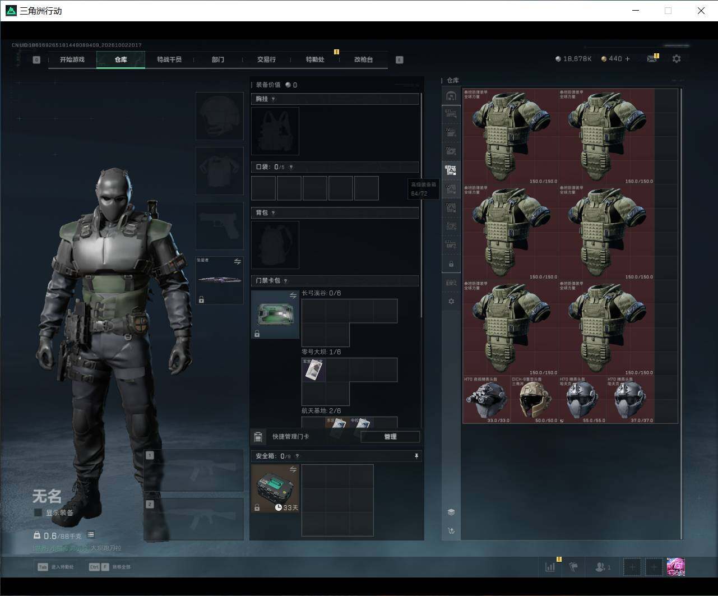
Task: Show help for 门禁卡包 section
Action: click(286, 281)
